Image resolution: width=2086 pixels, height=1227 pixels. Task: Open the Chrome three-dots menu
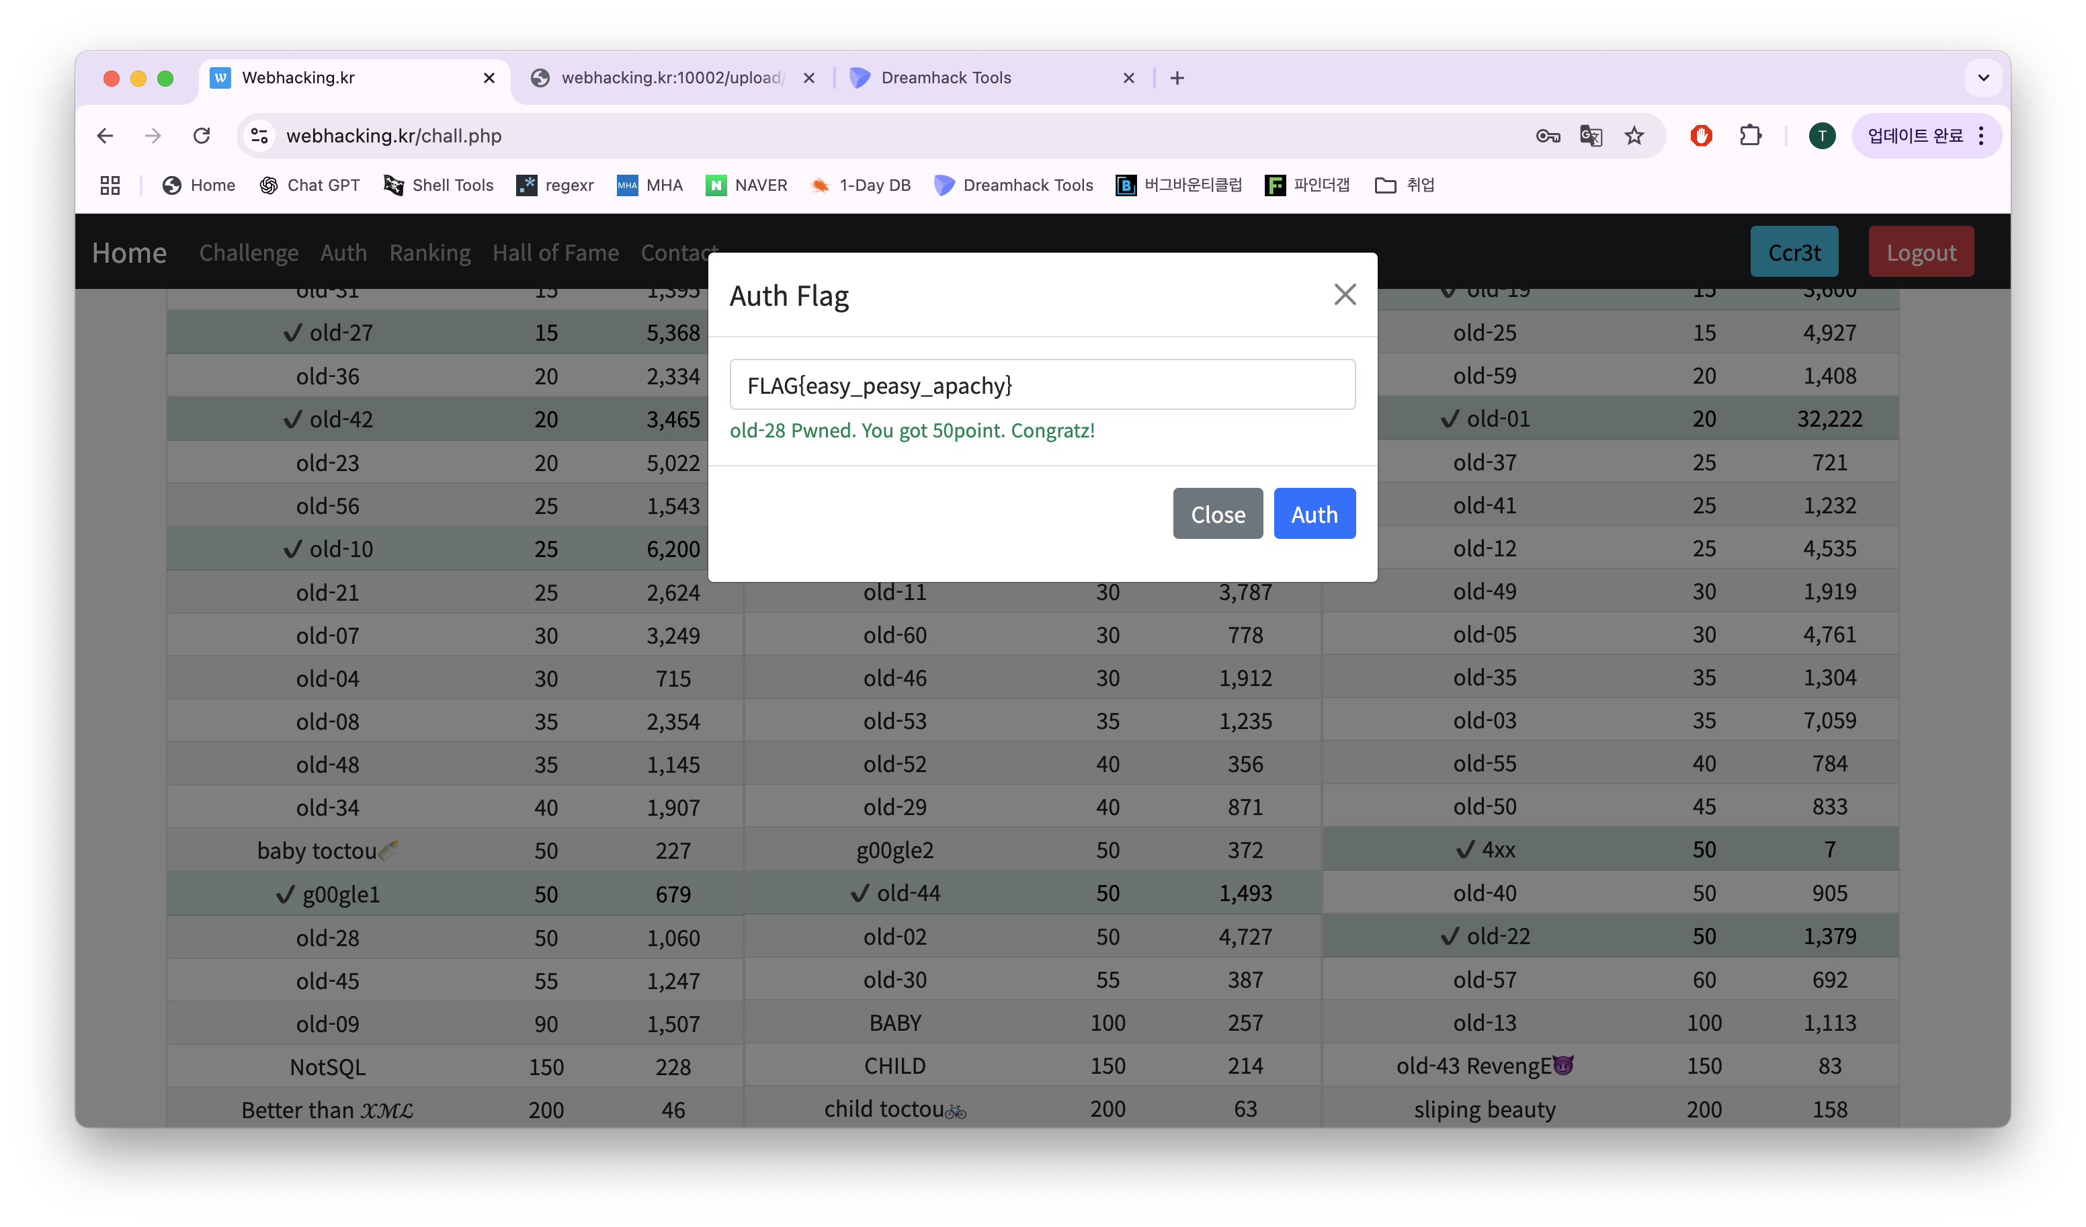click(x=1981, y=136)
